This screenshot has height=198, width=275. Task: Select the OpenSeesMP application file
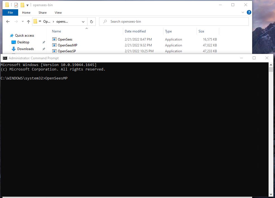(x=68, y=45)
